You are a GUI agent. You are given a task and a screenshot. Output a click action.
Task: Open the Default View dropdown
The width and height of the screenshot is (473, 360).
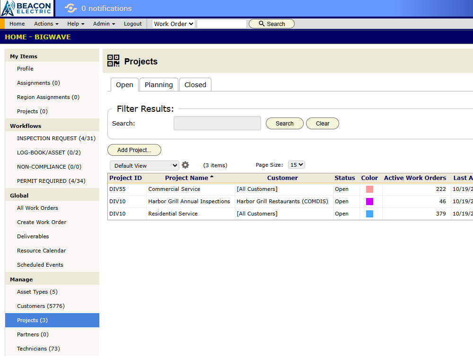(x=144, y=165)
